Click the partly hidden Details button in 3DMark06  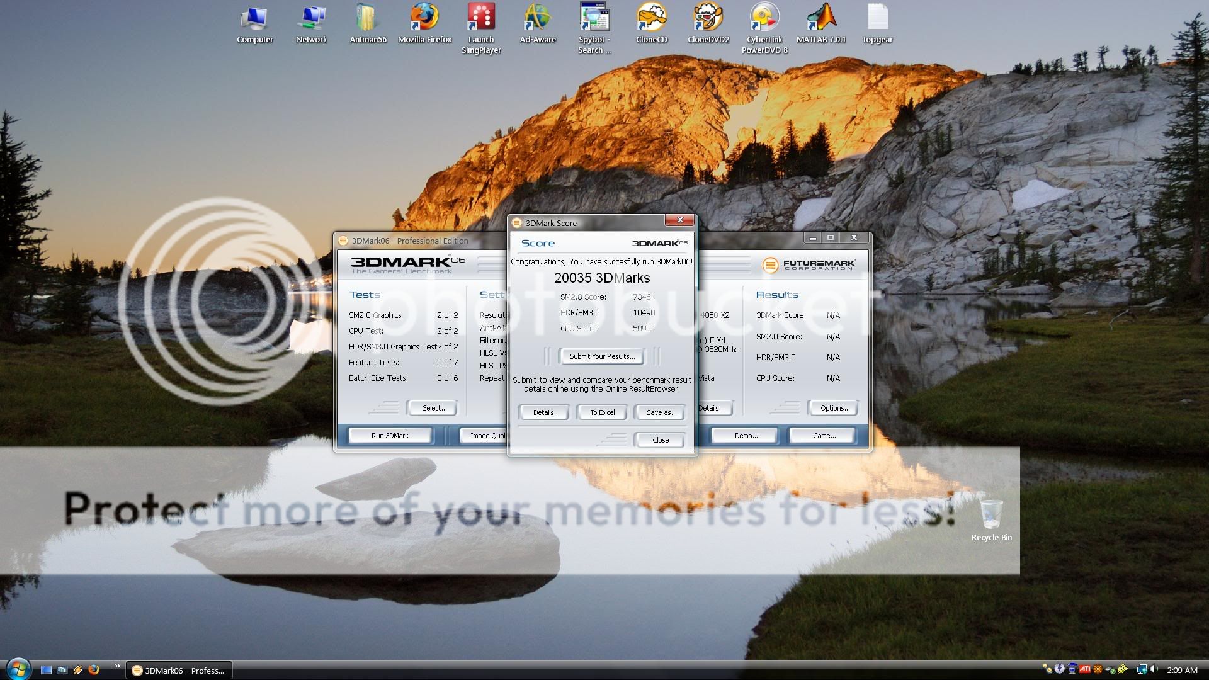[x=715, y=408]
